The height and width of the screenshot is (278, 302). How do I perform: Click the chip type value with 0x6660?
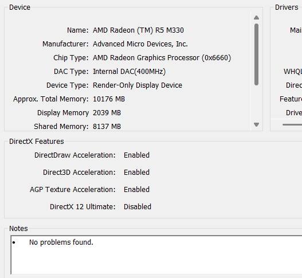click(x=162, y=58)
